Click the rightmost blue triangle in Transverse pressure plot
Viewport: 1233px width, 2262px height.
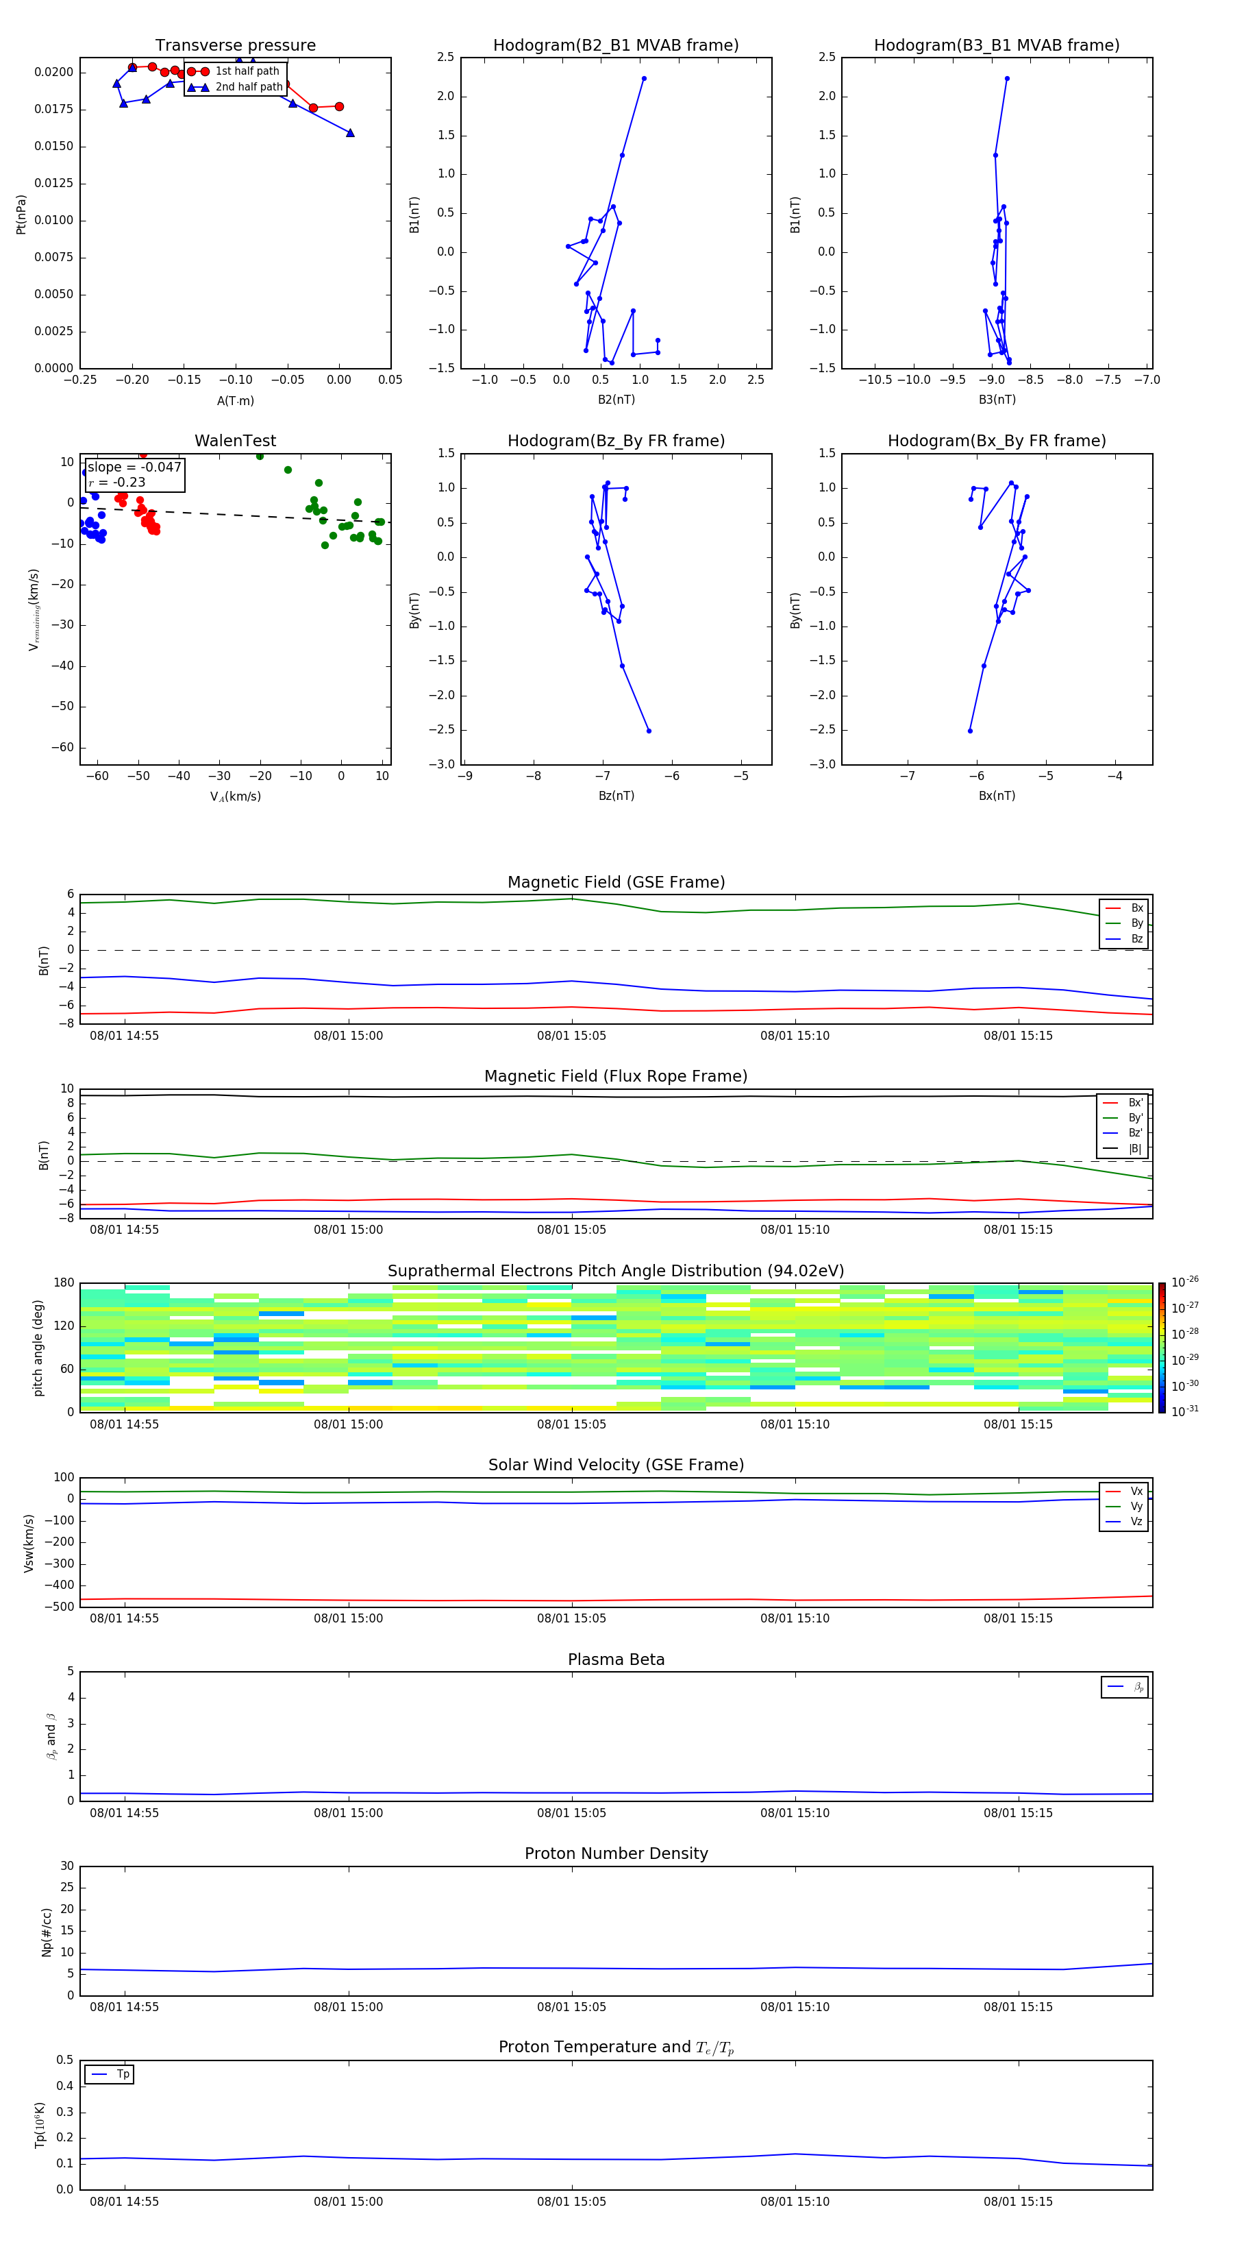coord(350,132)
